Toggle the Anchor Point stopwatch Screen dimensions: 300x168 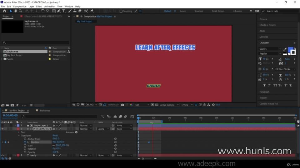point(25,139)
